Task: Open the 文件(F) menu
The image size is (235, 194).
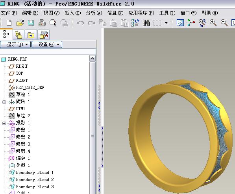Action: (9, 13)
